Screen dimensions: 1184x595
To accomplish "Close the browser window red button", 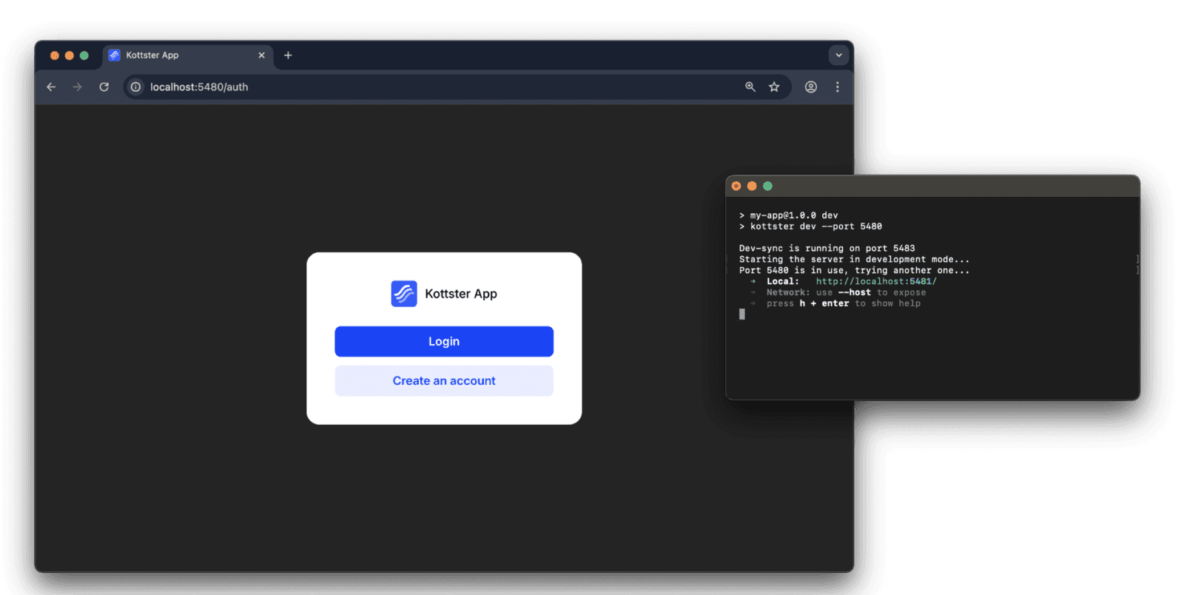I will click(x=54, y=56).
